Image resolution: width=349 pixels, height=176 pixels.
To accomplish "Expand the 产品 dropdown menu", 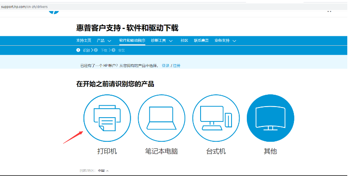I will point(104,41).
